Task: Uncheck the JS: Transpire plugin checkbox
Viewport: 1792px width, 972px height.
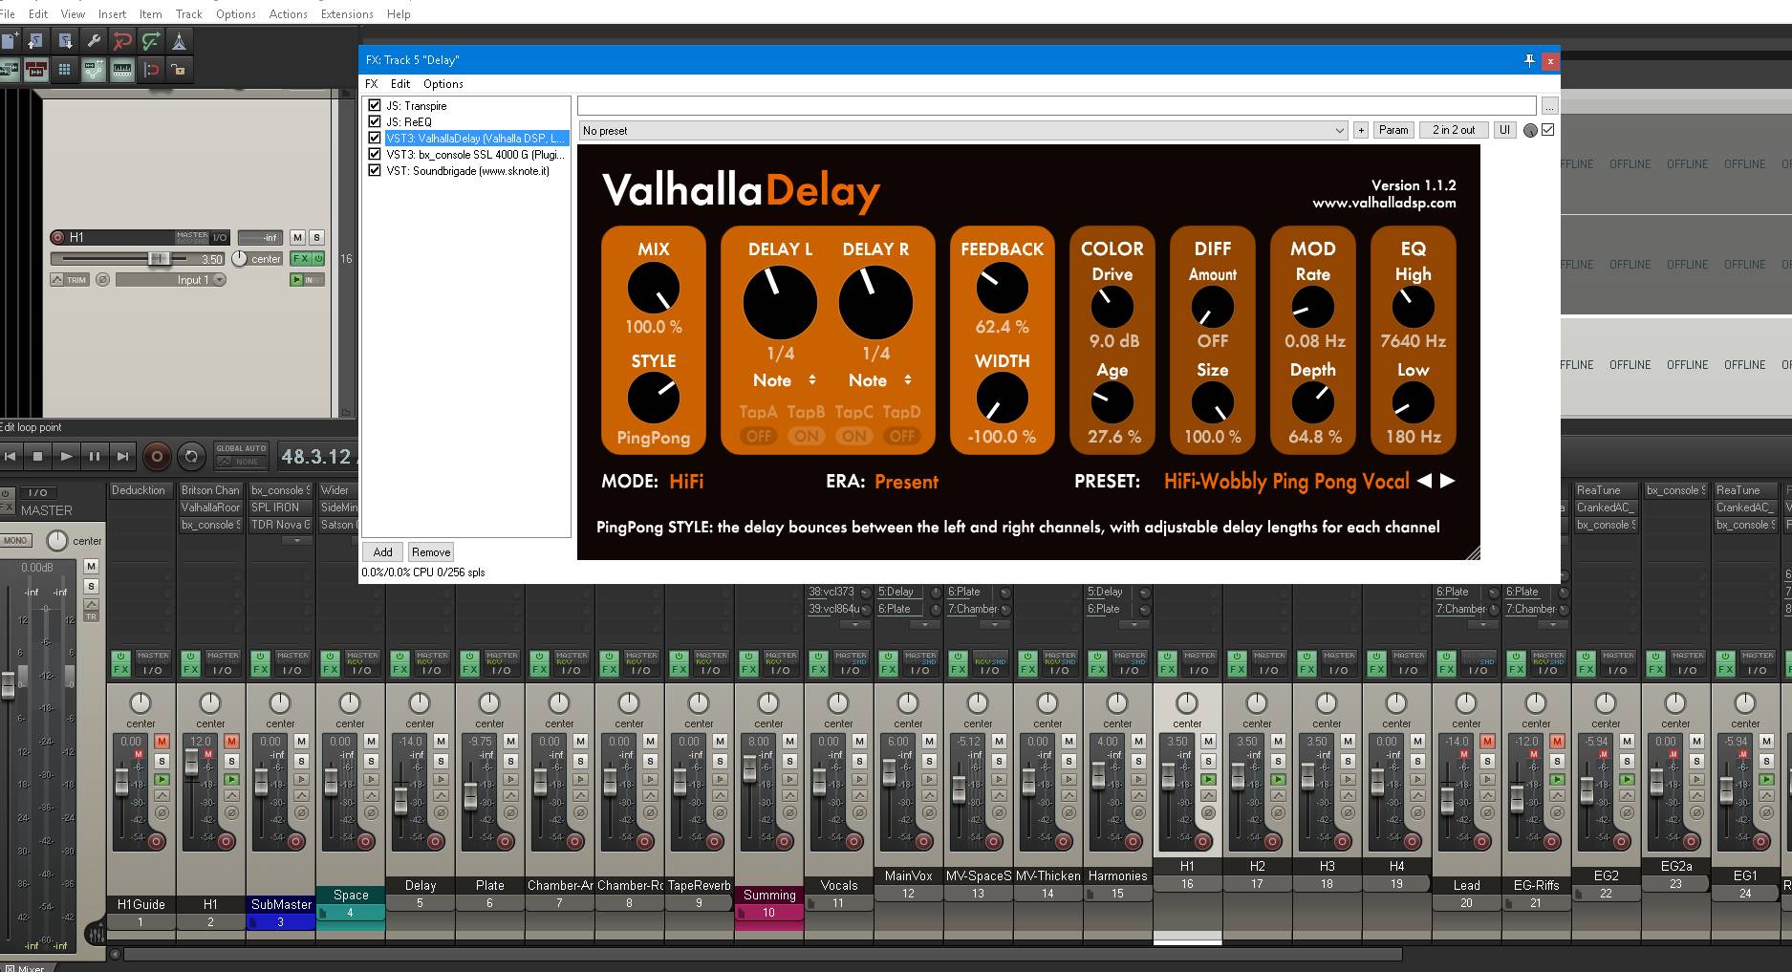Action: click(375, 105)
